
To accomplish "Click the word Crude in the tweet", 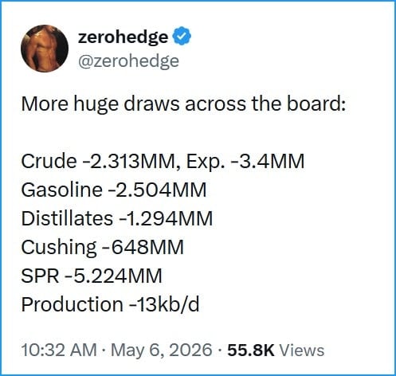I will click(49, 161).
